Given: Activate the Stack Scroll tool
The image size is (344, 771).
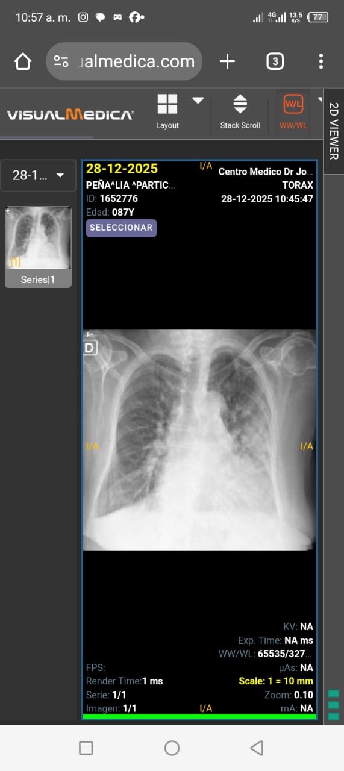Looking at the screenshot, I should tap(240, 111).
